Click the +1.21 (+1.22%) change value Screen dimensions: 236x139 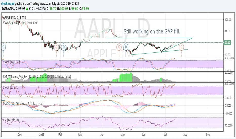(37, 9)
